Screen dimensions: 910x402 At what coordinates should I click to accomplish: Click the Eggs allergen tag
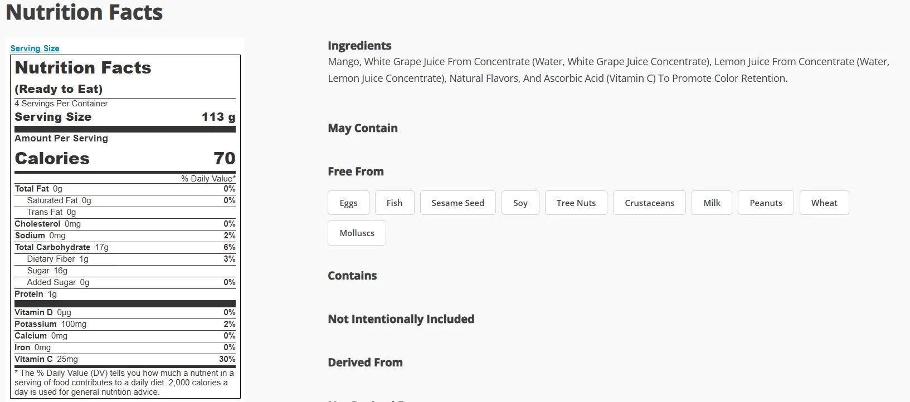pyautogui.click(x=348, y=203)
